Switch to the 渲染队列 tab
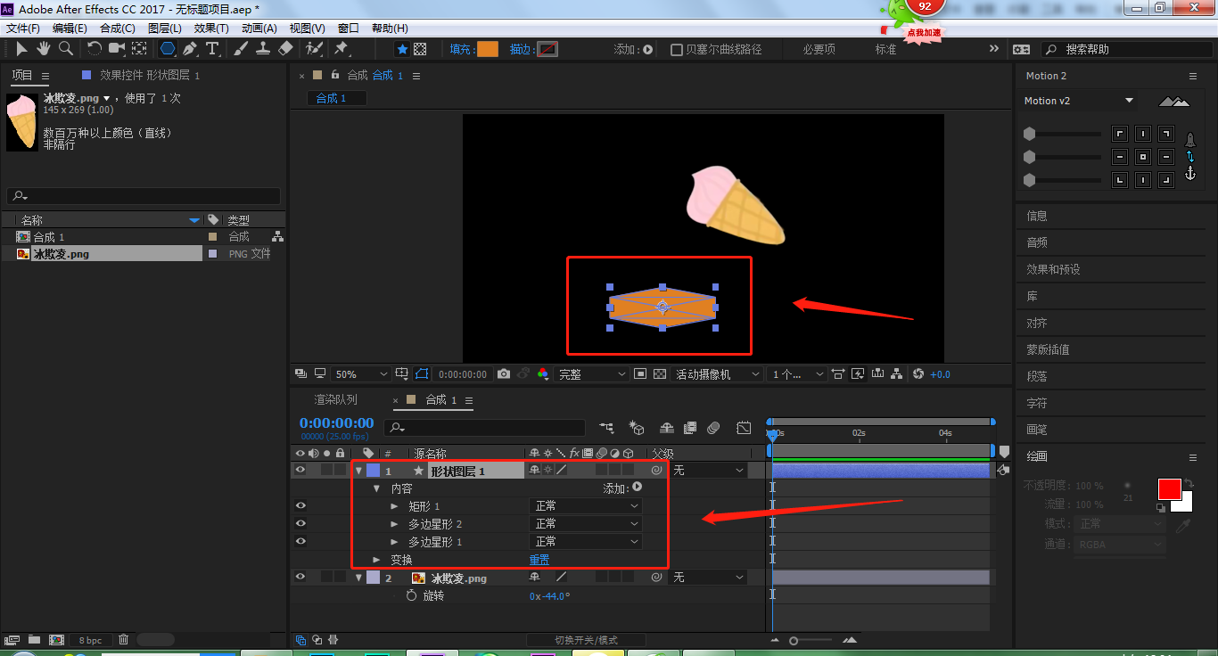 pos(335,400)
